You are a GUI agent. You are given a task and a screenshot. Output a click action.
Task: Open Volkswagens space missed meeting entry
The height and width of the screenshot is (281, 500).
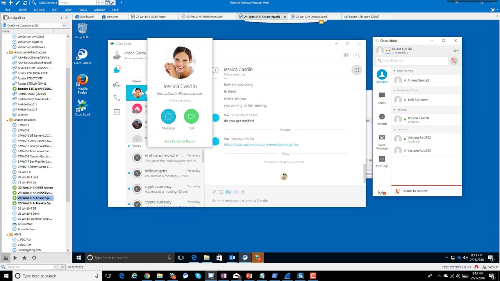coord(164,173)
